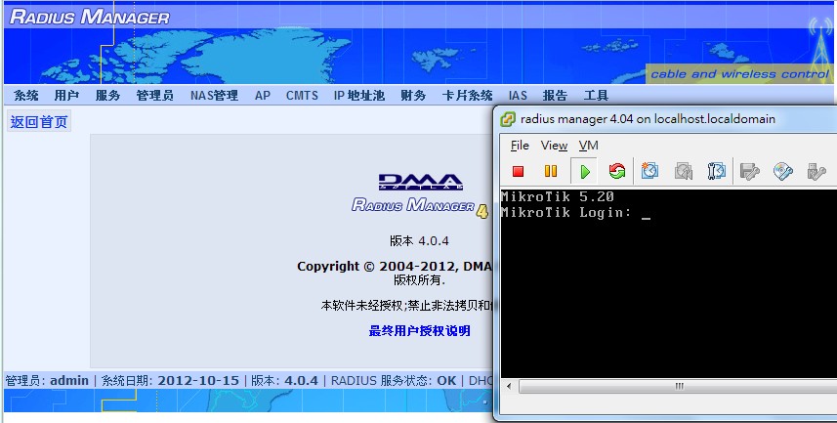Click the console scrollbar left arrow
The image size is (837, 423).
point(508,386)
